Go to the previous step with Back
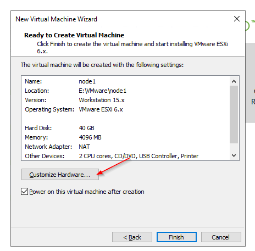 click(x=132, y=237)
